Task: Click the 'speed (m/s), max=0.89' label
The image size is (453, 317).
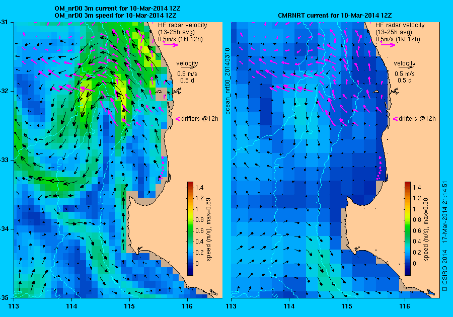Action: click(208, 229)
